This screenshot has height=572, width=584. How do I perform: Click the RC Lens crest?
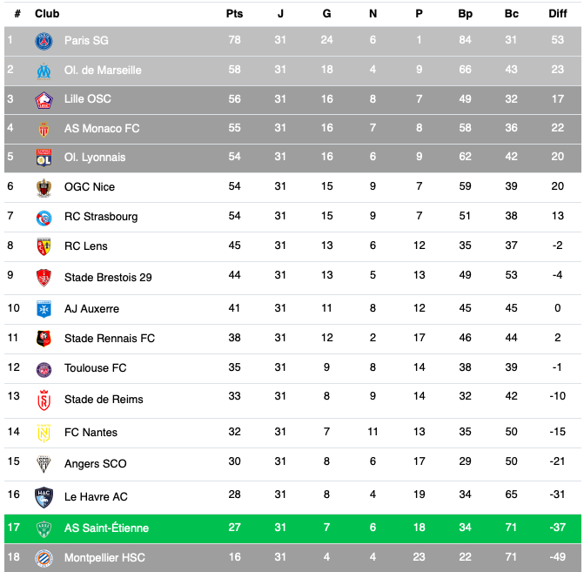[x=44, y=246]
